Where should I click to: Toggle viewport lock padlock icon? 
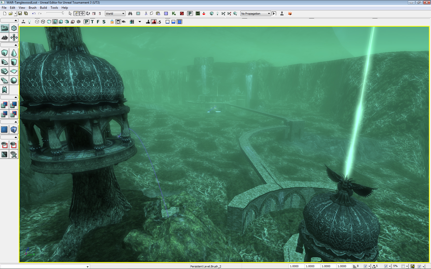click(112, 22)
